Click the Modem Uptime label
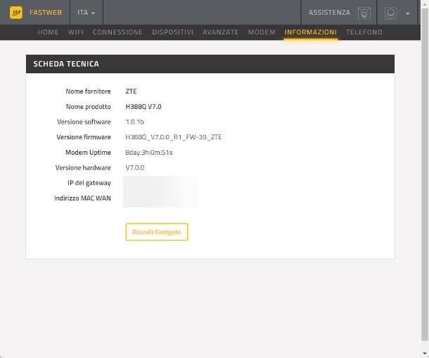The height and width of the screenshot is (358, 429). pyautogui.click(x=88, y=153)
